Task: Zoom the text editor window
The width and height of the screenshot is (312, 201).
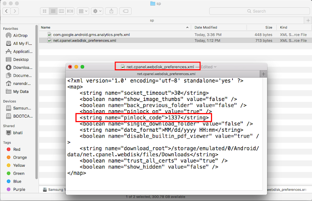Action: coord(82,67)
